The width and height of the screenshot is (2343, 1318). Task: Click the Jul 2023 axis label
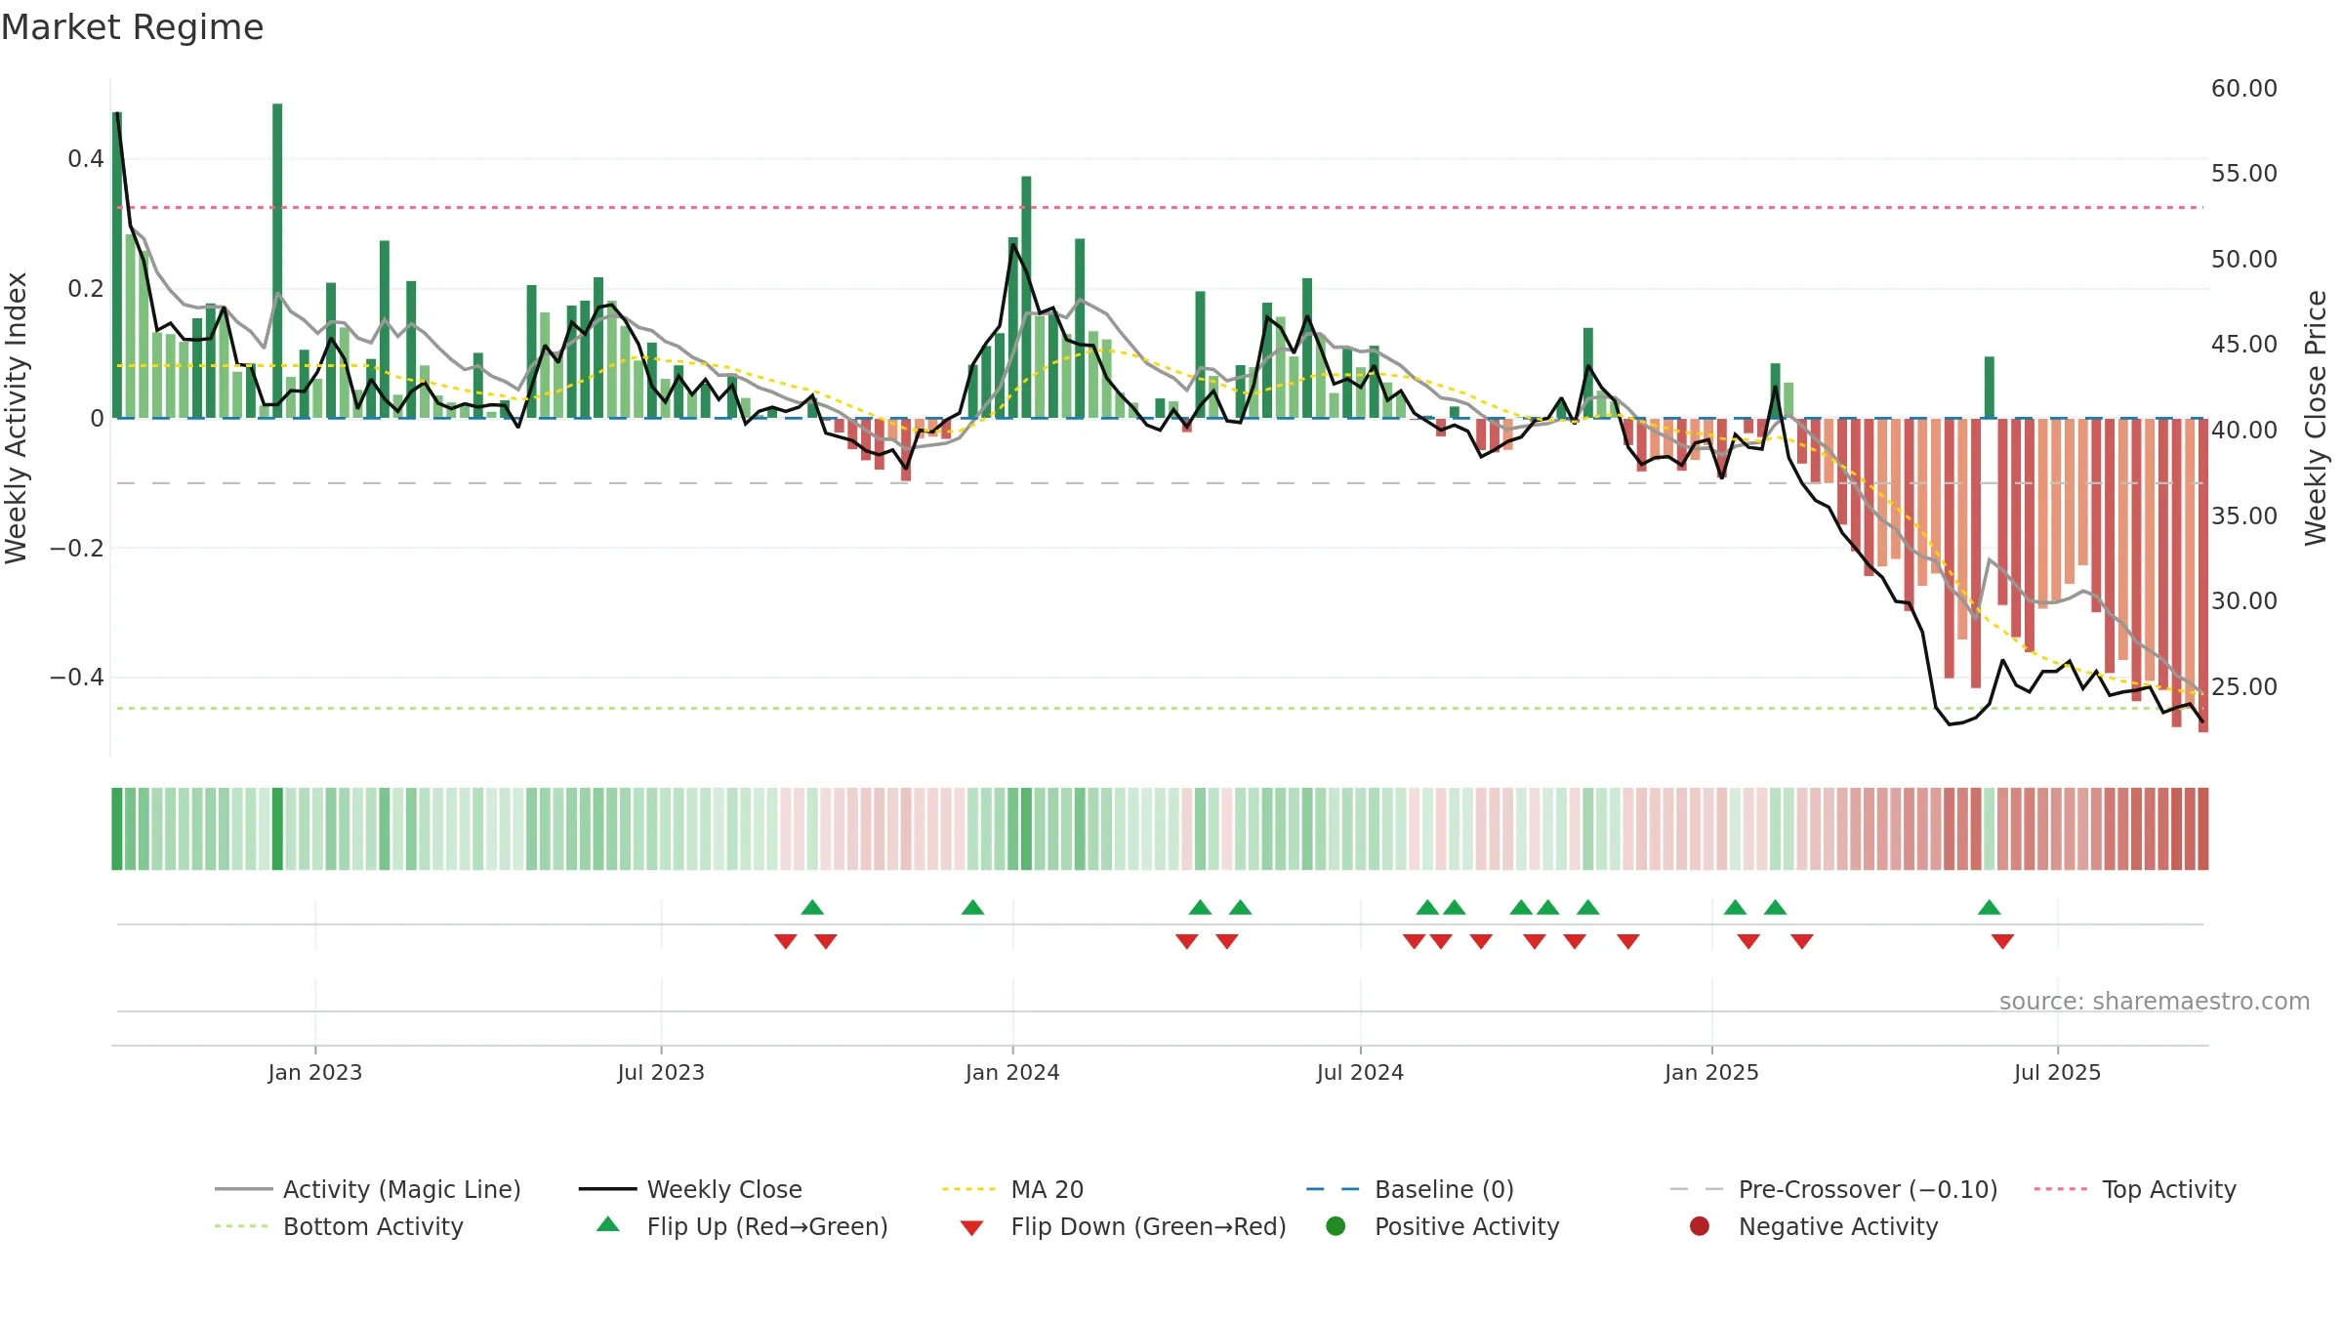click(661, 1072)
